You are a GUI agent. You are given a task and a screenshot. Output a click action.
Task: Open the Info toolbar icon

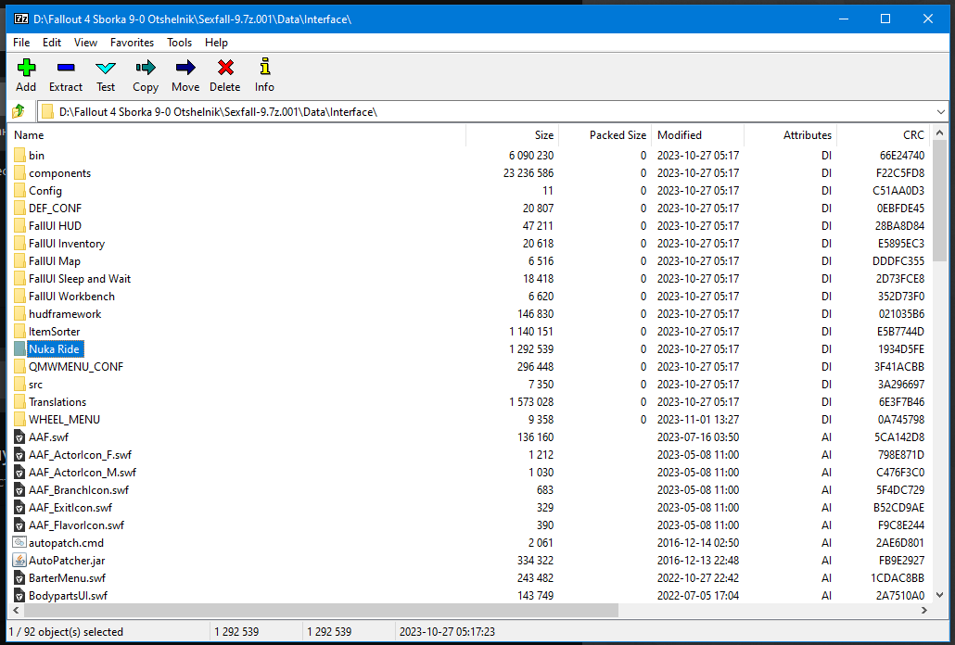265,67
